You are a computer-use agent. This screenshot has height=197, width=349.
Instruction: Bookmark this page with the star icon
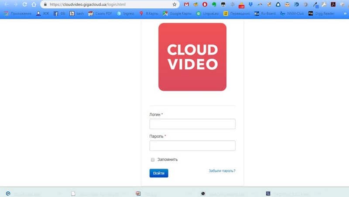(x=174, y=4)
